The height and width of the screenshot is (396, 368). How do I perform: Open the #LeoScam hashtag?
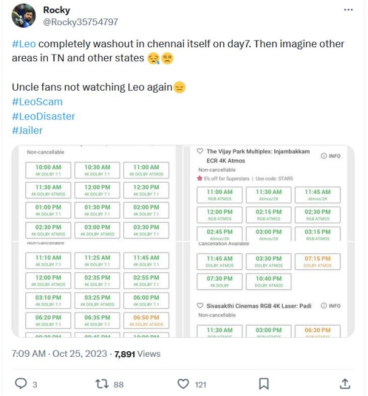(37, 102)
